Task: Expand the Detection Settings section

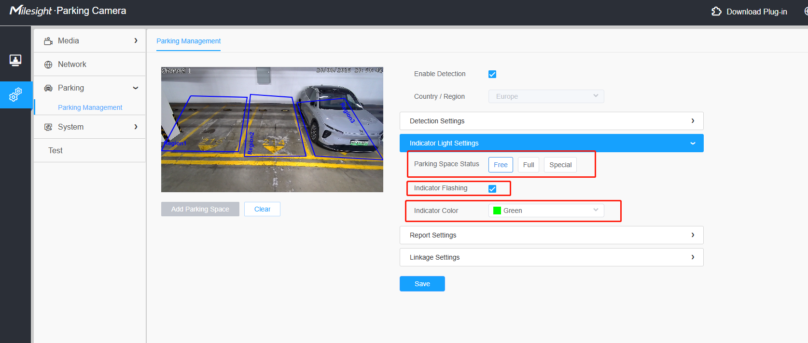Action: point(552,121)
